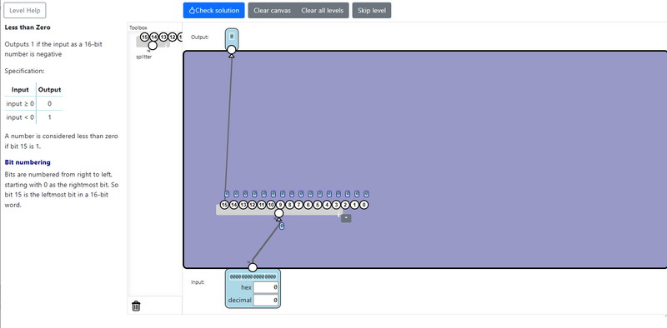Viewport: 667px width, 328px height.
Task: Open Level Help
Action: pyautogui.click(x=25, y=11)
